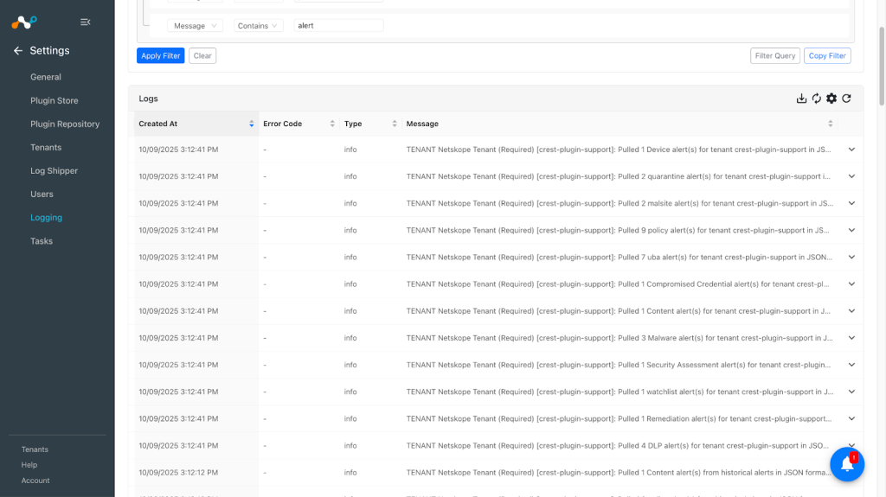
Task: Click the page vertical scrollbar
Action: pos(882,66)
